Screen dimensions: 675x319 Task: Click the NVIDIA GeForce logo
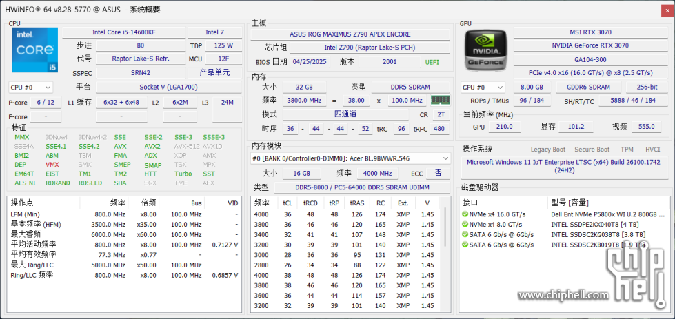486,49
